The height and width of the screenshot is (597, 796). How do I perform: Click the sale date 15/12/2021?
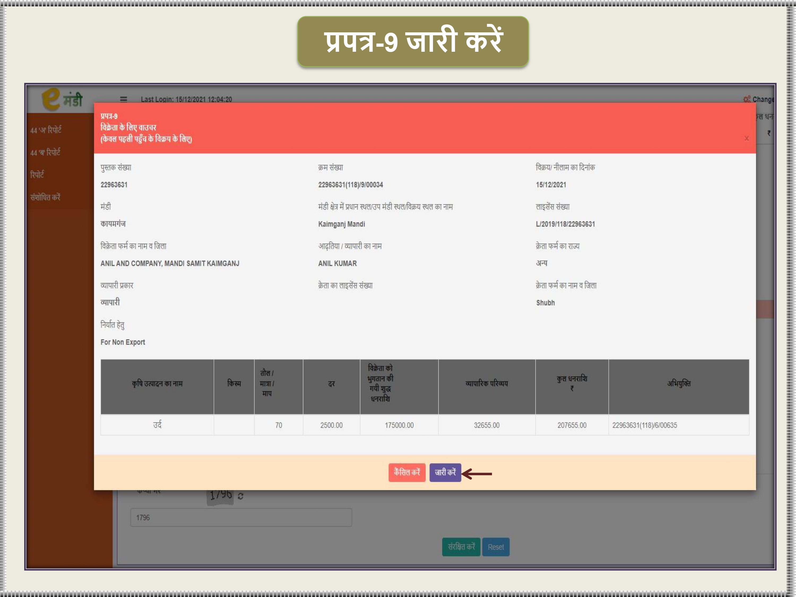551,185
